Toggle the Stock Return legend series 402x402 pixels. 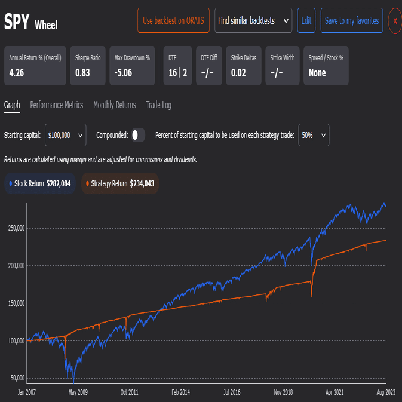point(40,183)
